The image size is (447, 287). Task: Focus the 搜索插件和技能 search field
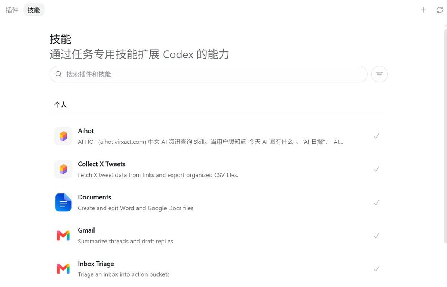[209, 74]
